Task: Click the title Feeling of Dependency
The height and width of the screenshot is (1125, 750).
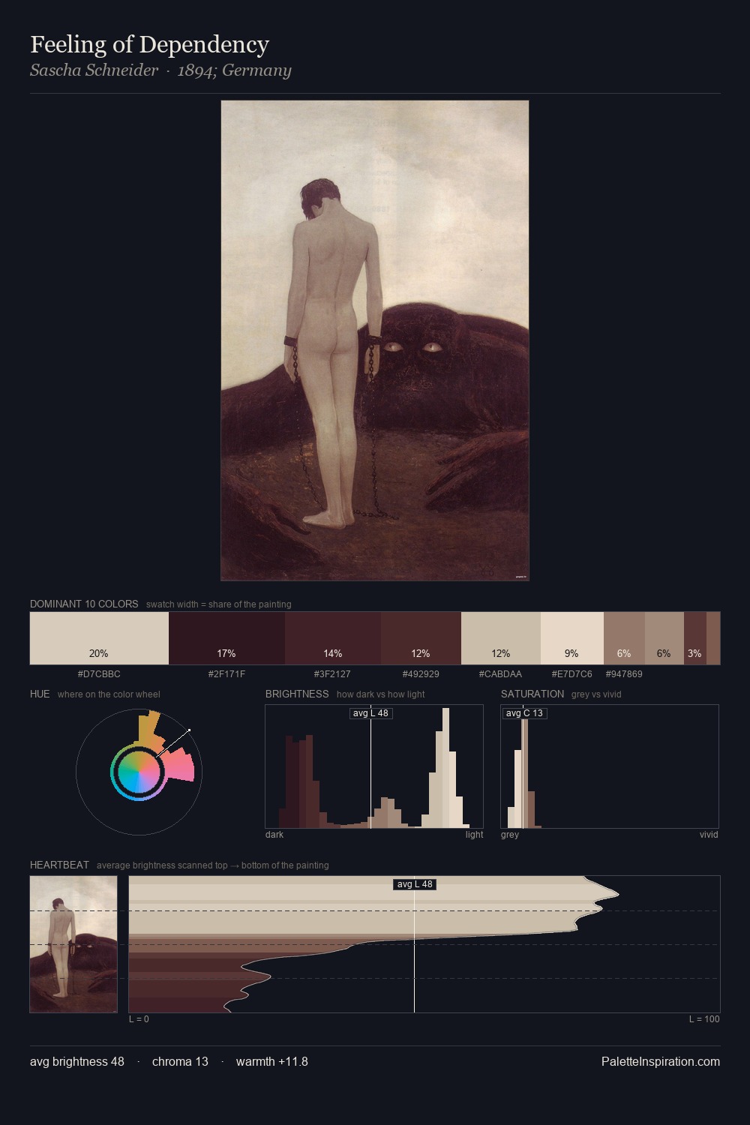Action: 149,44
